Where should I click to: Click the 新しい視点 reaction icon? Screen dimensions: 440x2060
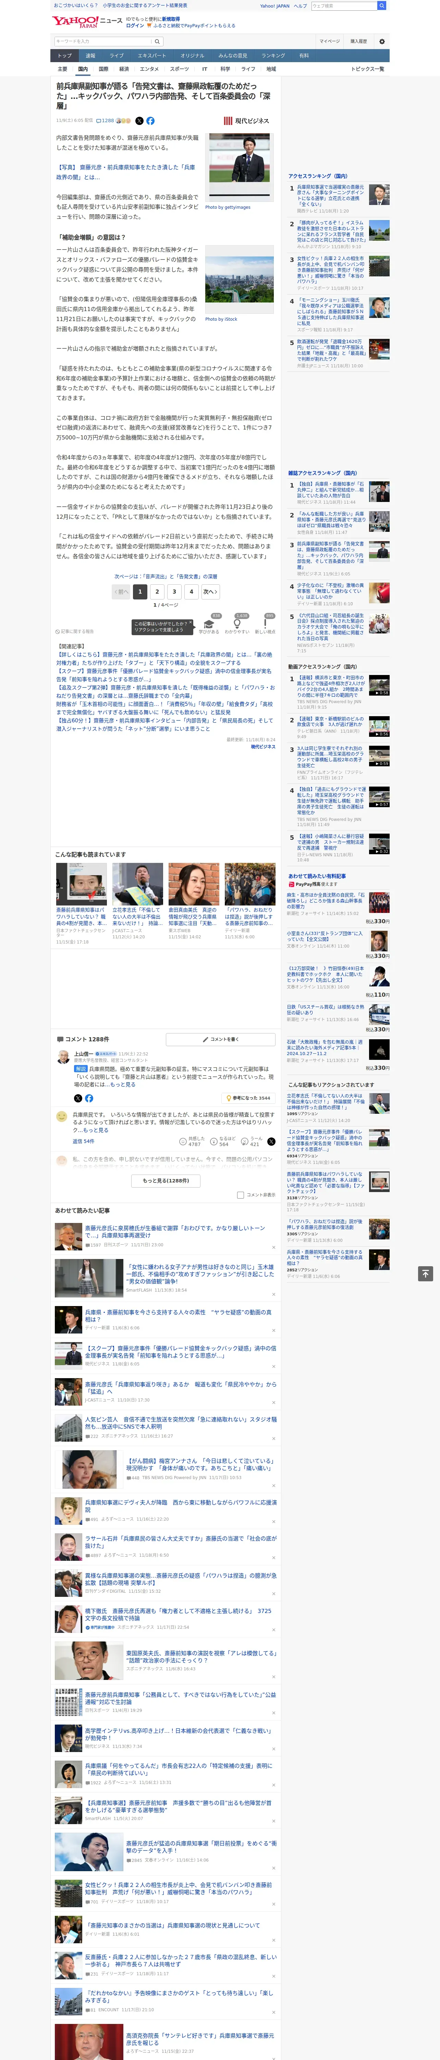point(265,625)
